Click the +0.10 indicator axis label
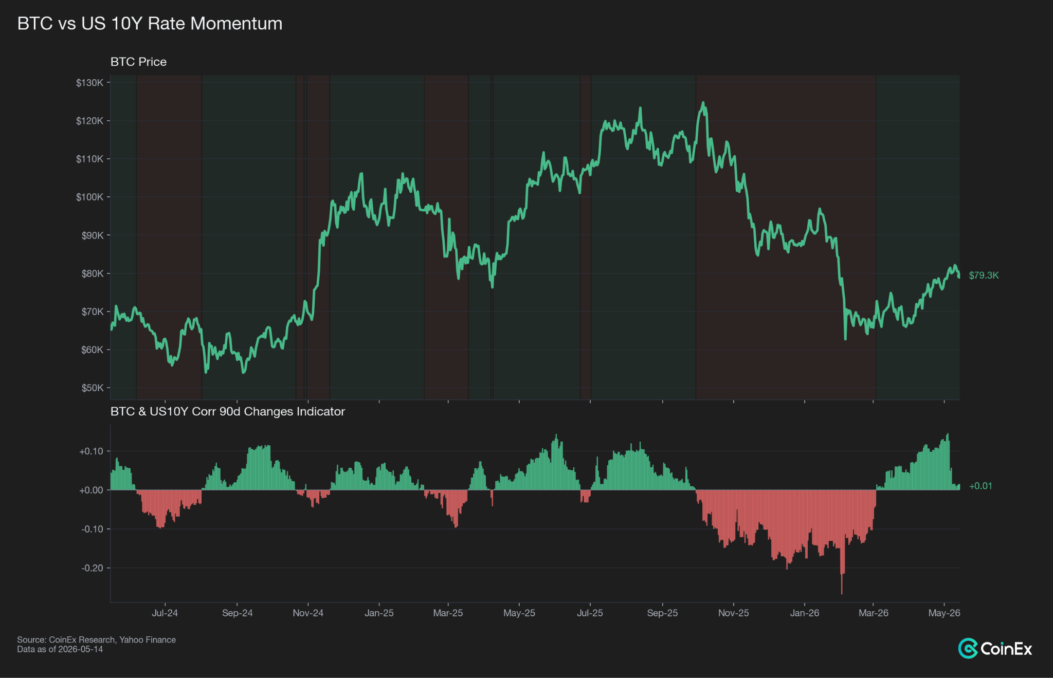1053x678 pixels. 91,451
